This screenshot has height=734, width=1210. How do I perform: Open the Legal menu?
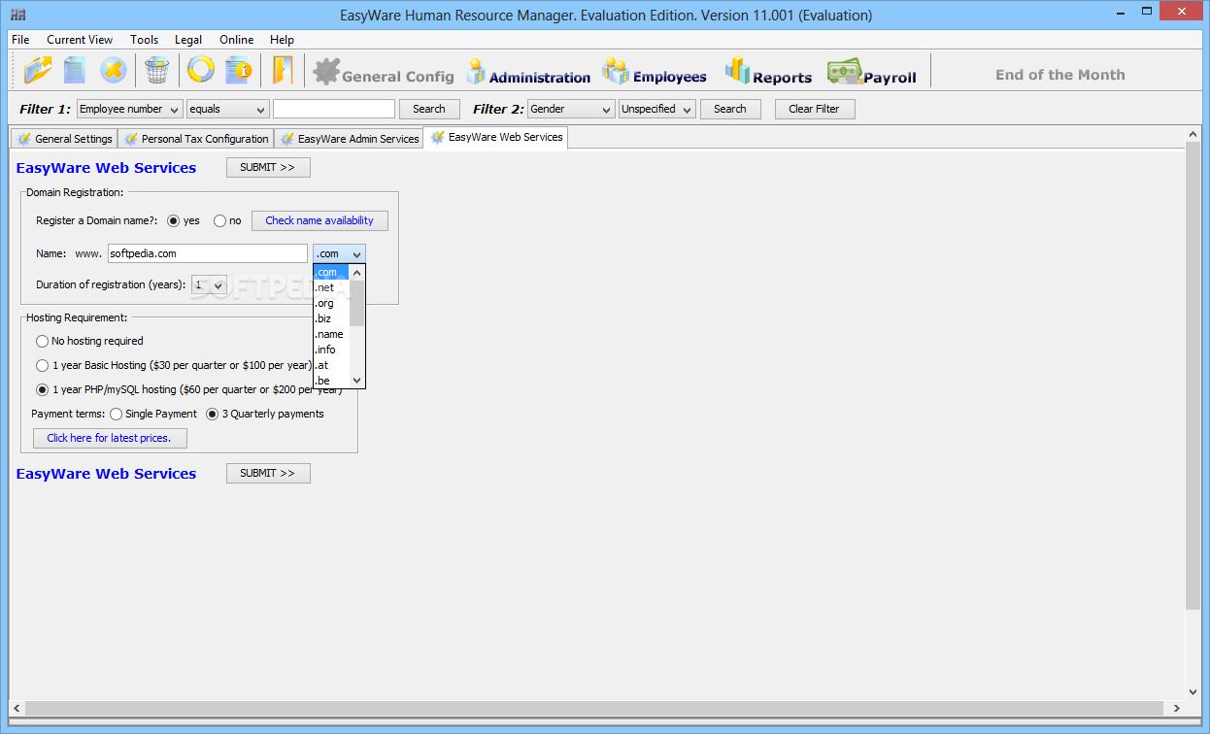[x=188, y=40]
